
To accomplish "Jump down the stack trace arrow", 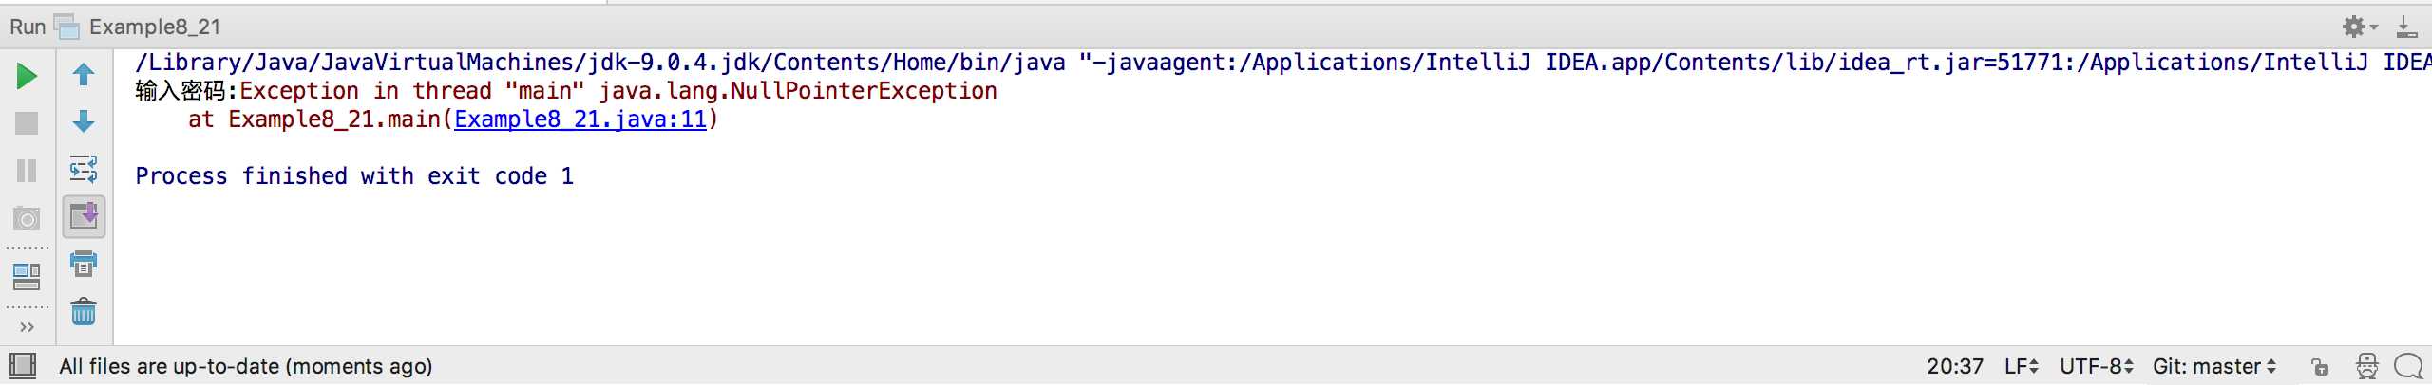I will coord(84,121).
